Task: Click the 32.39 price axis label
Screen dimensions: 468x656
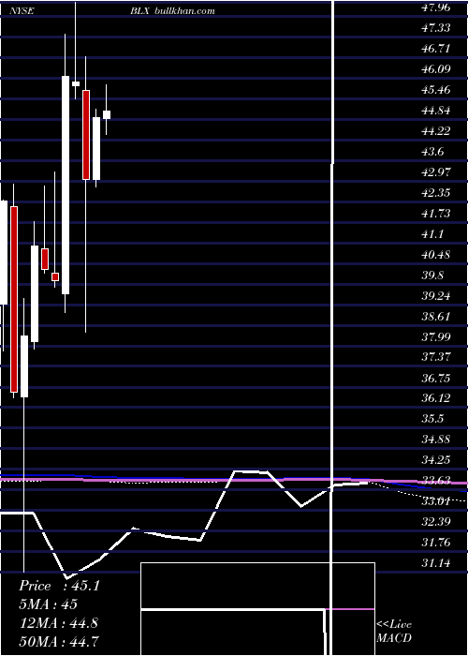Action: 436,522
